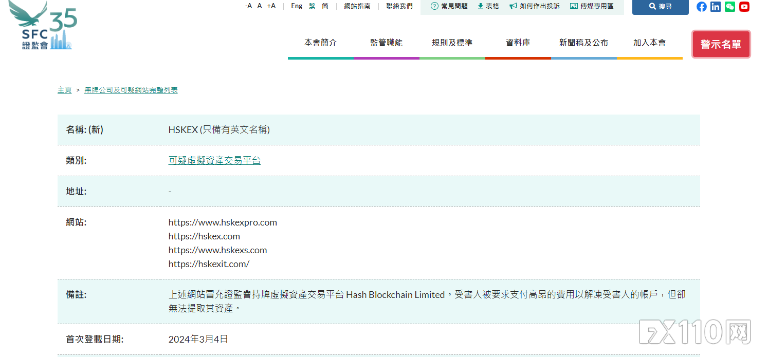This screenshot has width=768, height=357.
Task: Expand the 規則及標準 menu
Action: click(x=452, y=43)
